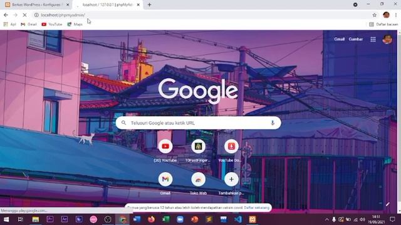Open the Windows Start menu

tap(6, 219)
